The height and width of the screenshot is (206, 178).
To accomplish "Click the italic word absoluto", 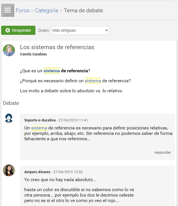I will point(86,91).
